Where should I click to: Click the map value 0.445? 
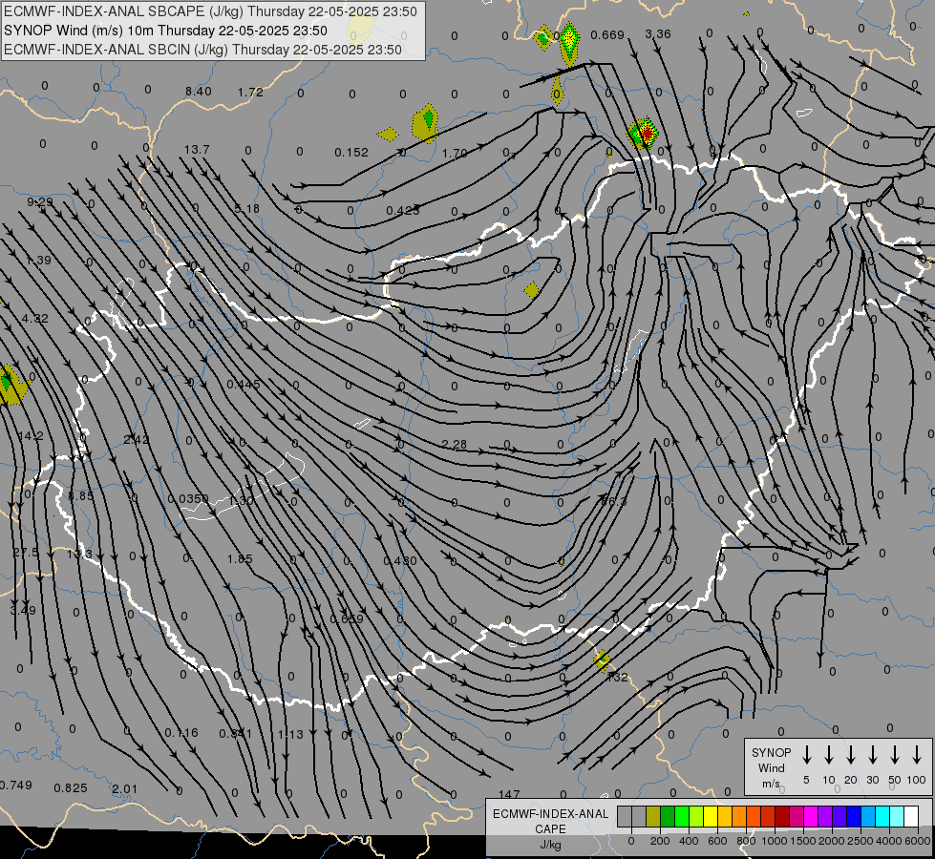coord(244,385)
